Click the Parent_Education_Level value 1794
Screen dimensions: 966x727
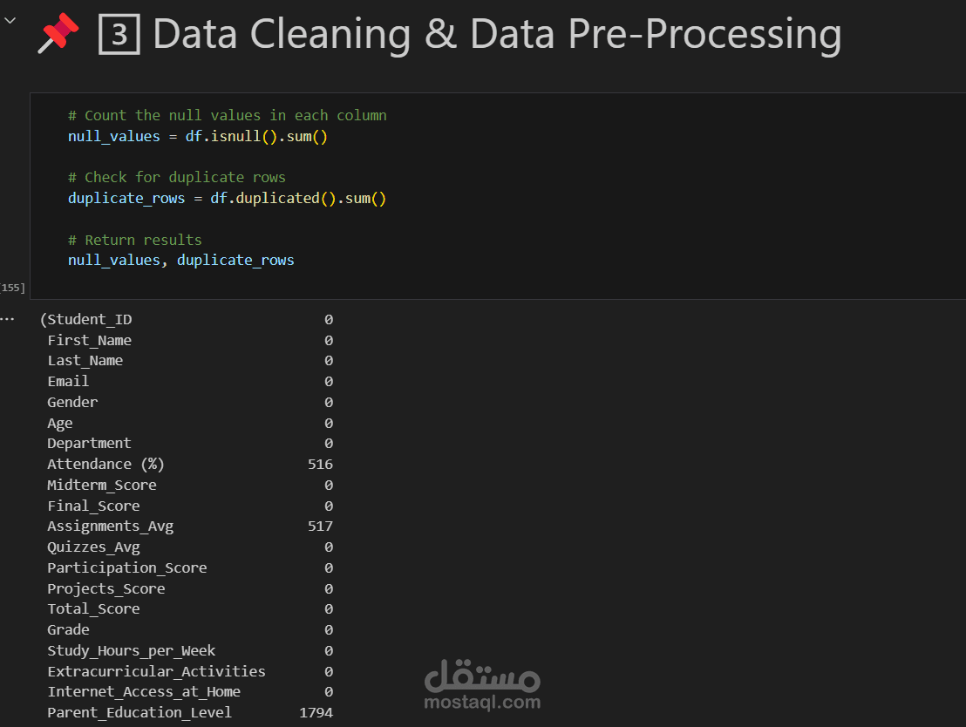pos(316,712)
